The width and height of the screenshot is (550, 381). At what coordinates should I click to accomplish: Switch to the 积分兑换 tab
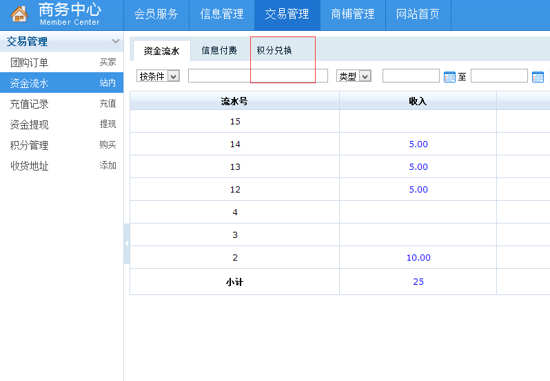click(x=274, y=50)
